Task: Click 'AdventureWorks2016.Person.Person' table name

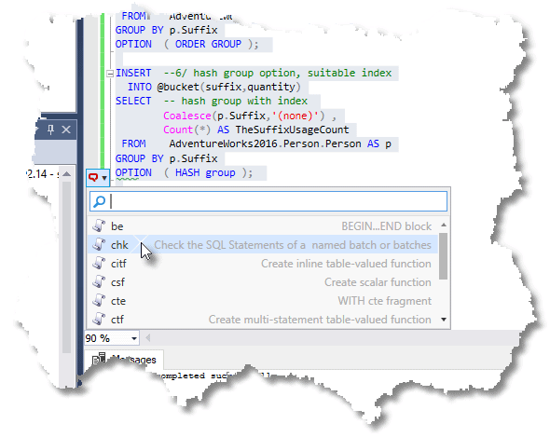Action: [265, 143]
